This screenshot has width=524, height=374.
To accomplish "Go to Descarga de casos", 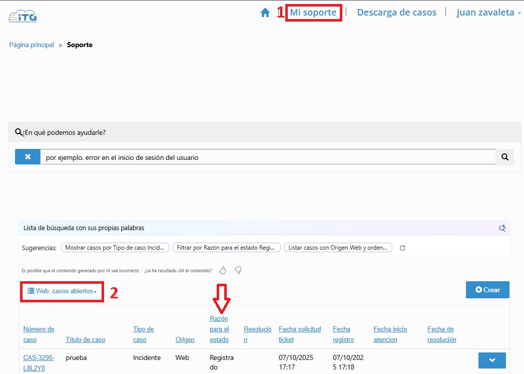I will click(x=396, y=13).
